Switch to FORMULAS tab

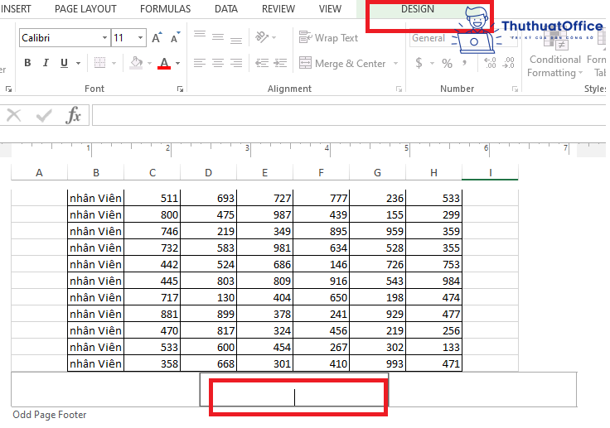pos(165,9)
